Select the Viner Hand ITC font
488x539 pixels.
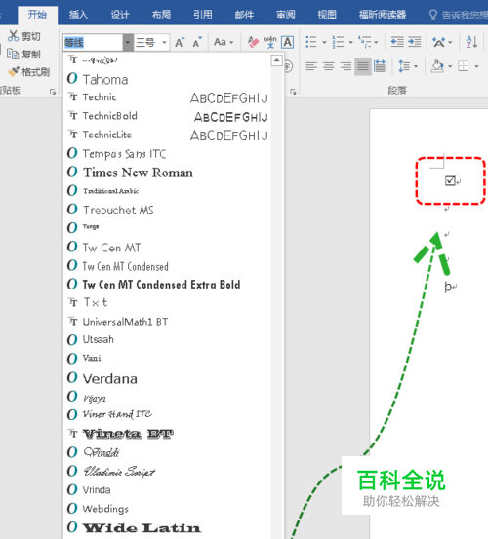click(x=167, y=414)
